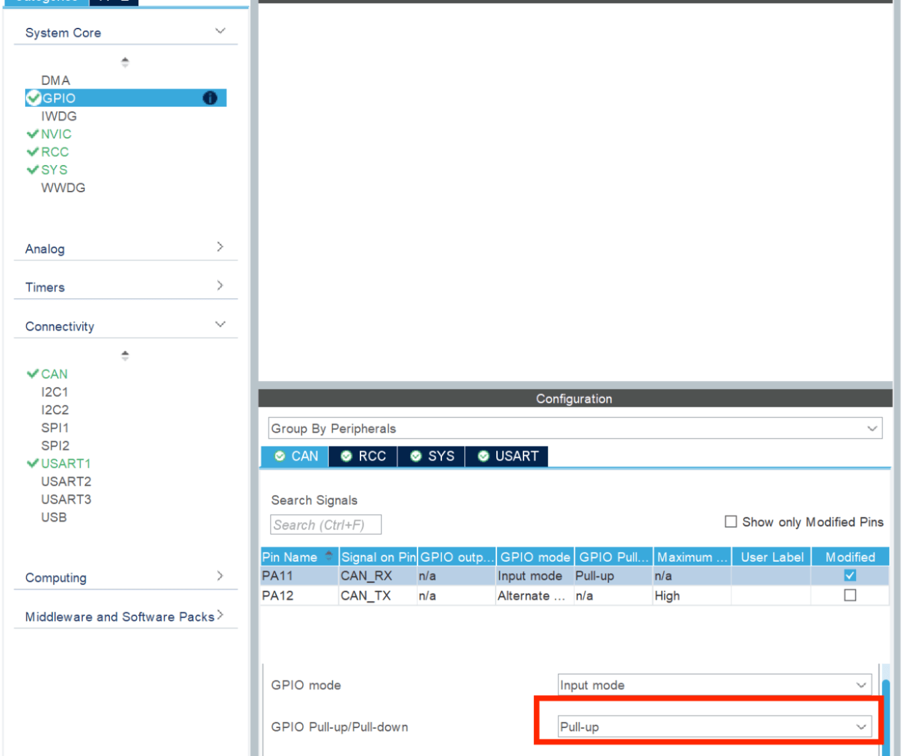Select WWDG in System Core list

tap(64, 188)
